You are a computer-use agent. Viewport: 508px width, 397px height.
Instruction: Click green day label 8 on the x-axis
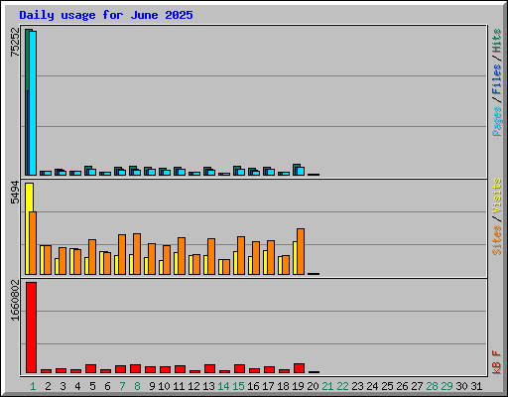137,386
